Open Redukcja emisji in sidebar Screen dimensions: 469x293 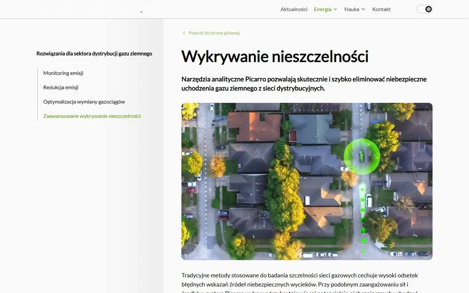61,87
